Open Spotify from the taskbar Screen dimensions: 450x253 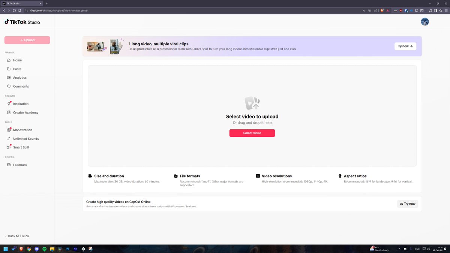coord(44,249)
